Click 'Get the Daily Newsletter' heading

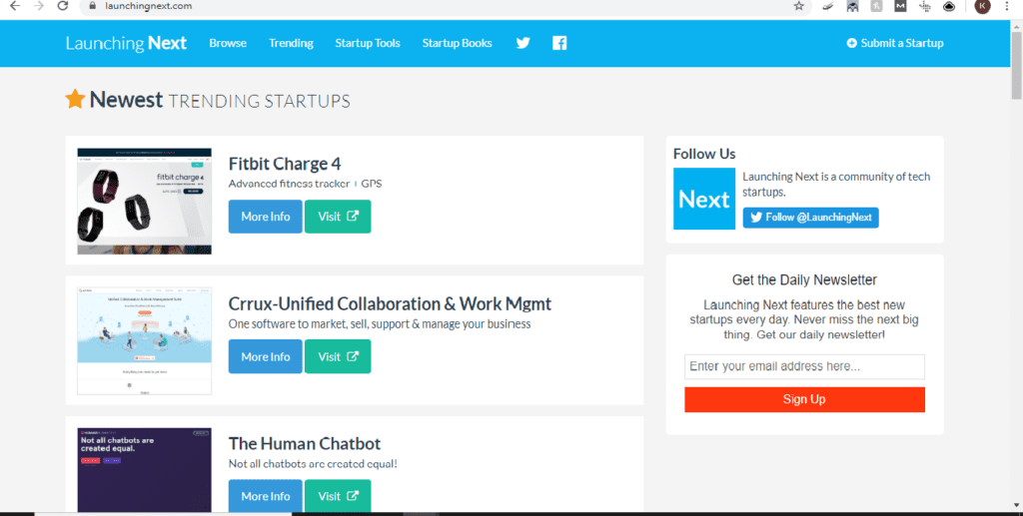click(804, 280)
